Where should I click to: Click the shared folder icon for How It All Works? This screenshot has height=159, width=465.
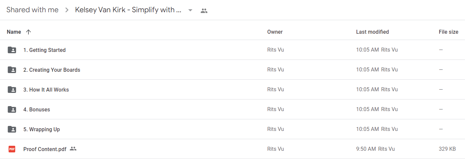[x=12, y=90]
